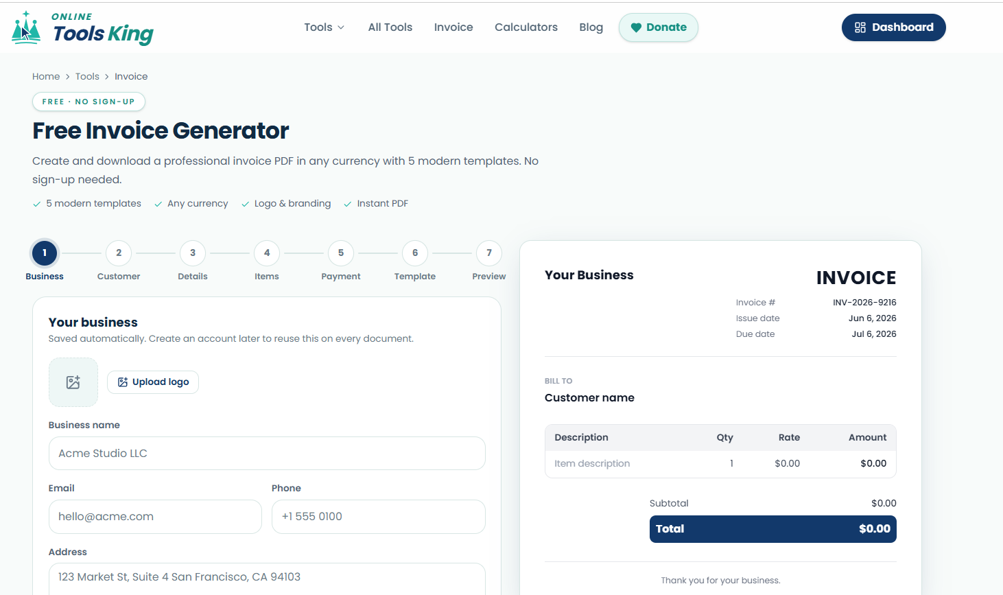
Task: Click the INVOICE title in preview
Action: (856, 278)
